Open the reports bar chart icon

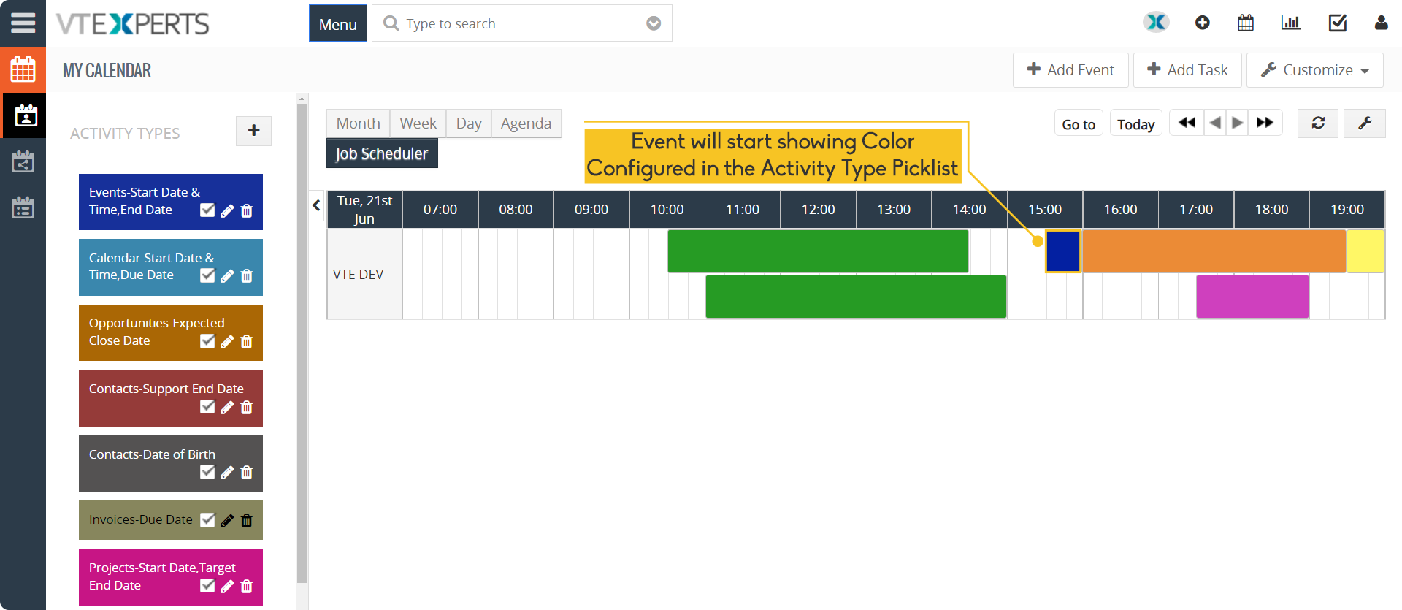(x=1290, y=23)
